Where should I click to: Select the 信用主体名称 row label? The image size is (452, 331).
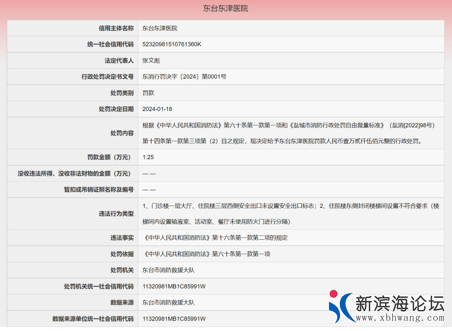(x=116, y=28)
